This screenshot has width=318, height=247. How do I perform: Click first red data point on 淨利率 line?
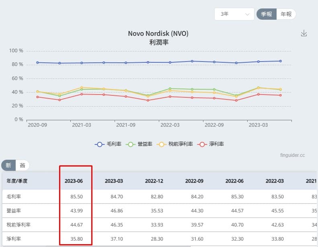click(x=37, y=97)
